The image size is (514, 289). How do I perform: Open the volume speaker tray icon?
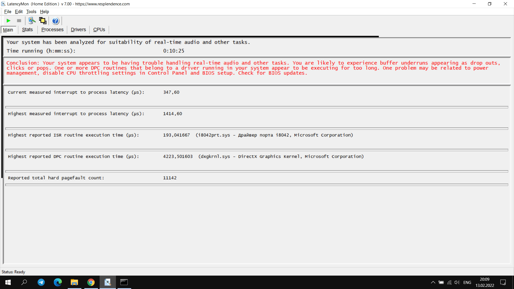457,282
